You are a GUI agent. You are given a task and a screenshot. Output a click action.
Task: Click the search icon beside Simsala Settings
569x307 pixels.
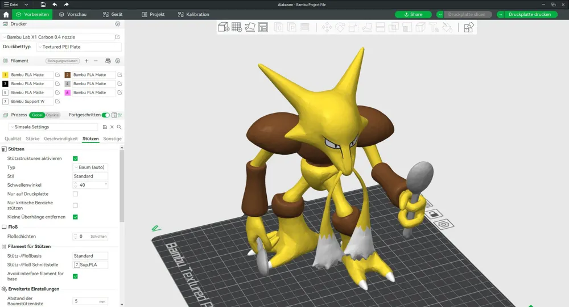coord(119,127)
